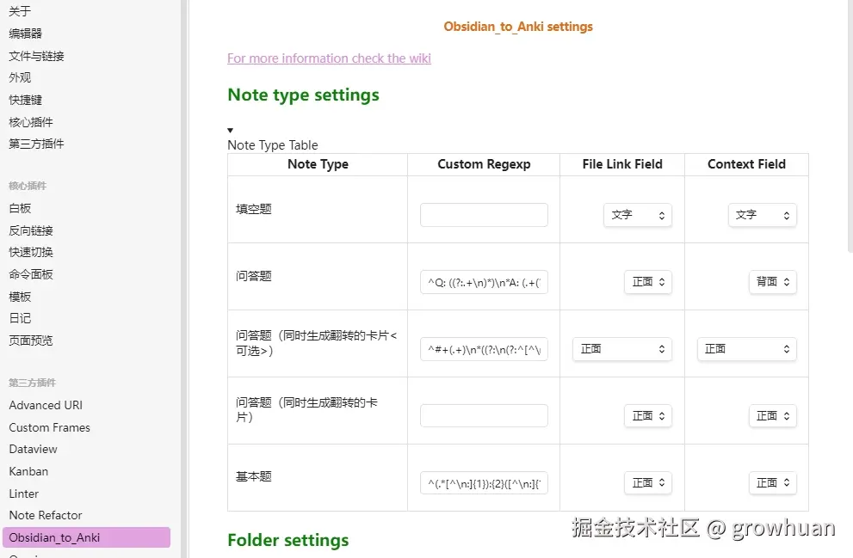Image resolution: width=853 pixels, height=558 pixels.
Task: Click the settings pane vertical scrollbar
Action: pyautogui.click(x=850, y=126)
